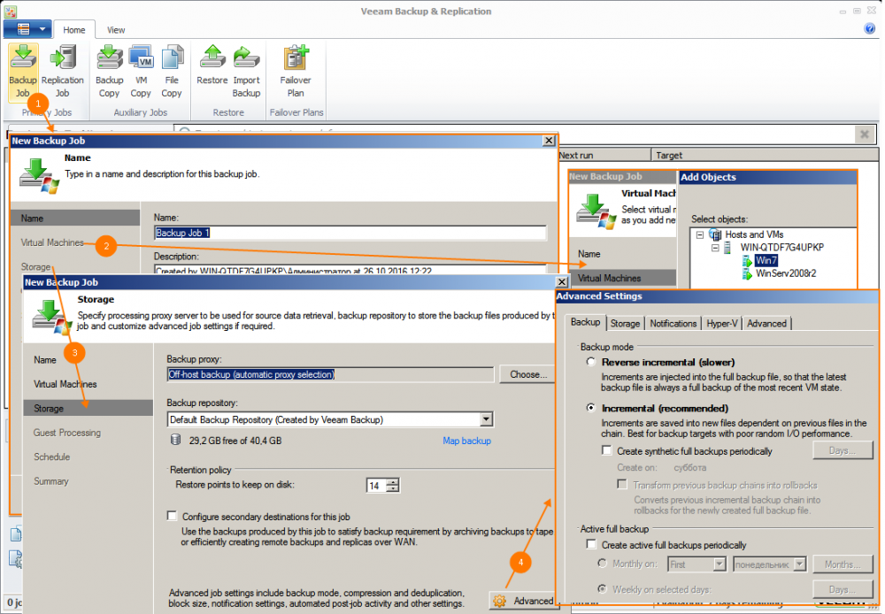Clear the search box with X button

(864, 134)
